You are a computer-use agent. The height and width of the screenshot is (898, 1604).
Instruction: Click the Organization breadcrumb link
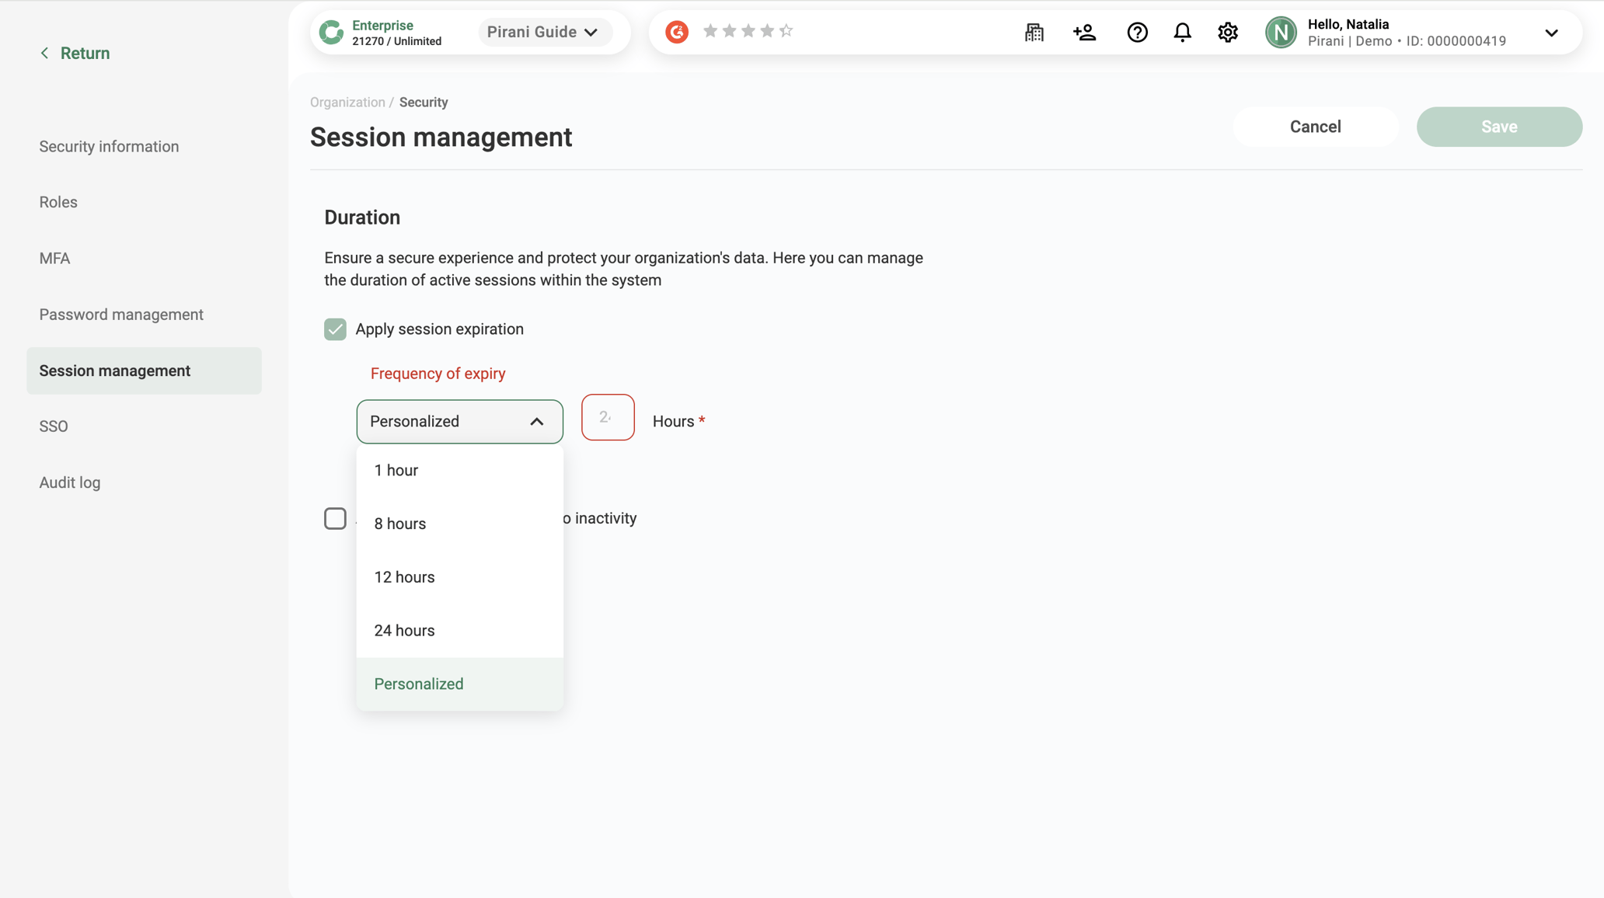click(347, 102)
